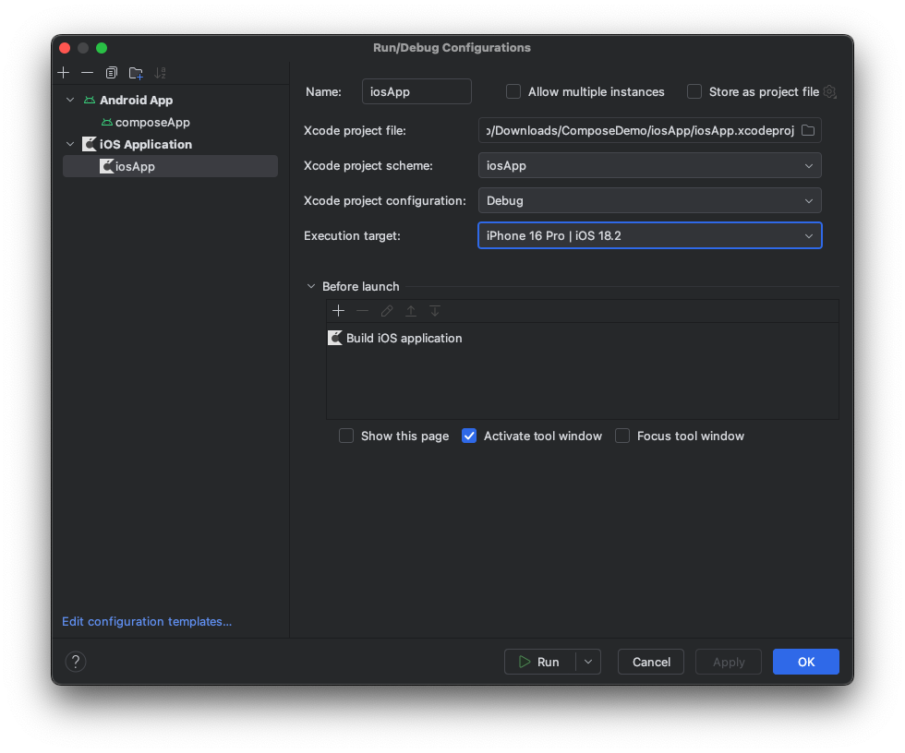Click the Apply button
Viewport: 905px width, 753px height.
point(729,662)
